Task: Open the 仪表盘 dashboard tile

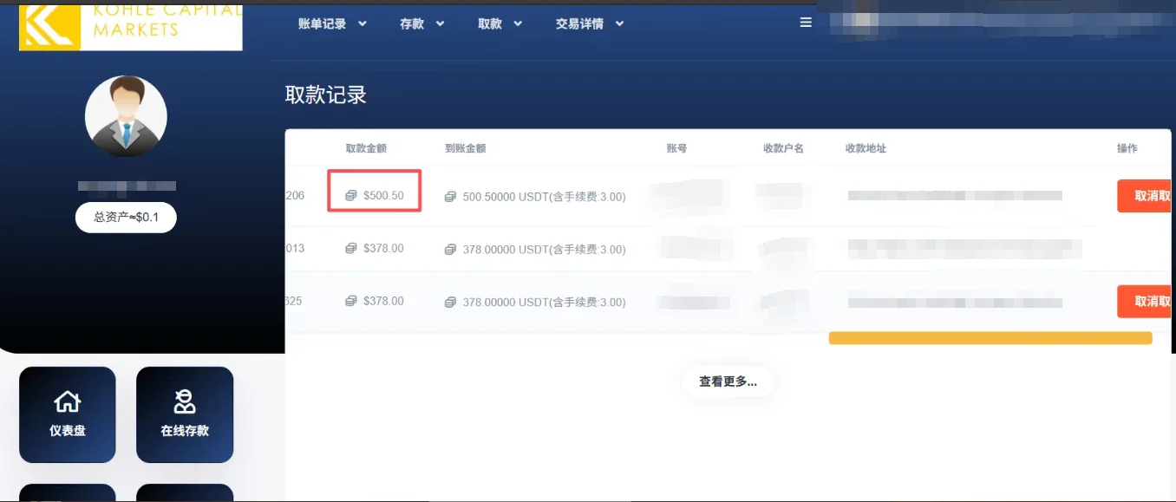Action: pos(68,414)
